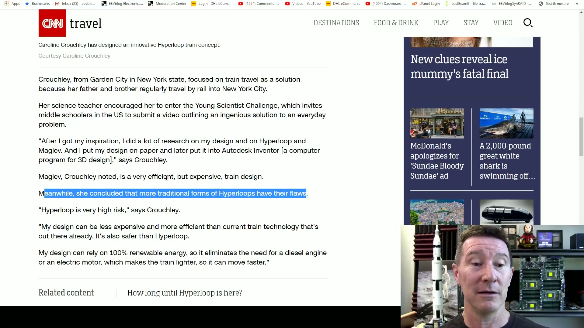Expand the bookmarks bar overflow chevron
The height and width of the screenshot is (328, 584).
coord(577,4)
